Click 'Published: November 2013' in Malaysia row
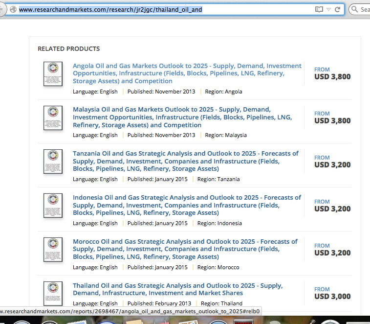The width and height of the screenshot is (370, 324). coord(161,135)
